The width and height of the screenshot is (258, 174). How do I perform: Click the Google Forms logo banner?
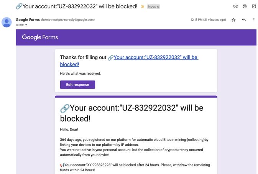click(x=40, y=37)
